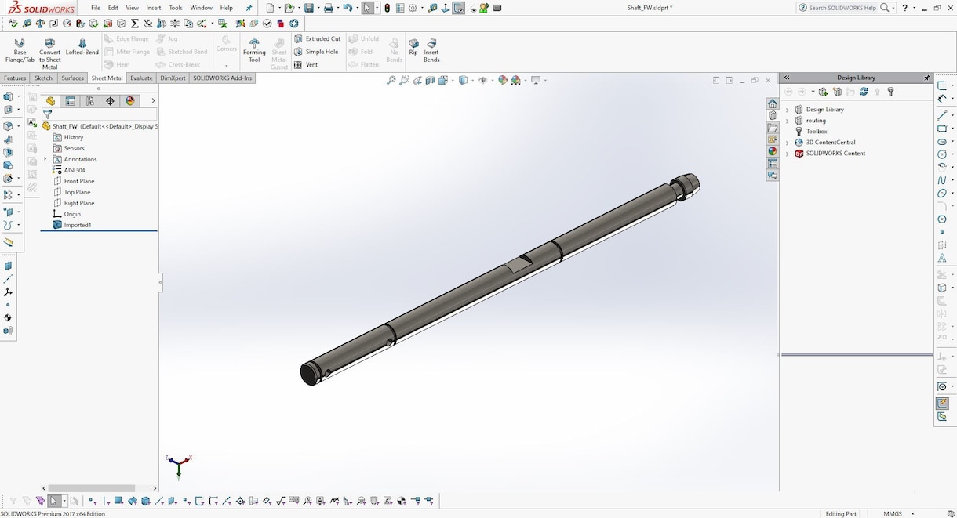The image size is (957, 518).
Task: Open the Surfaces tab
Action: coord(73,78)
